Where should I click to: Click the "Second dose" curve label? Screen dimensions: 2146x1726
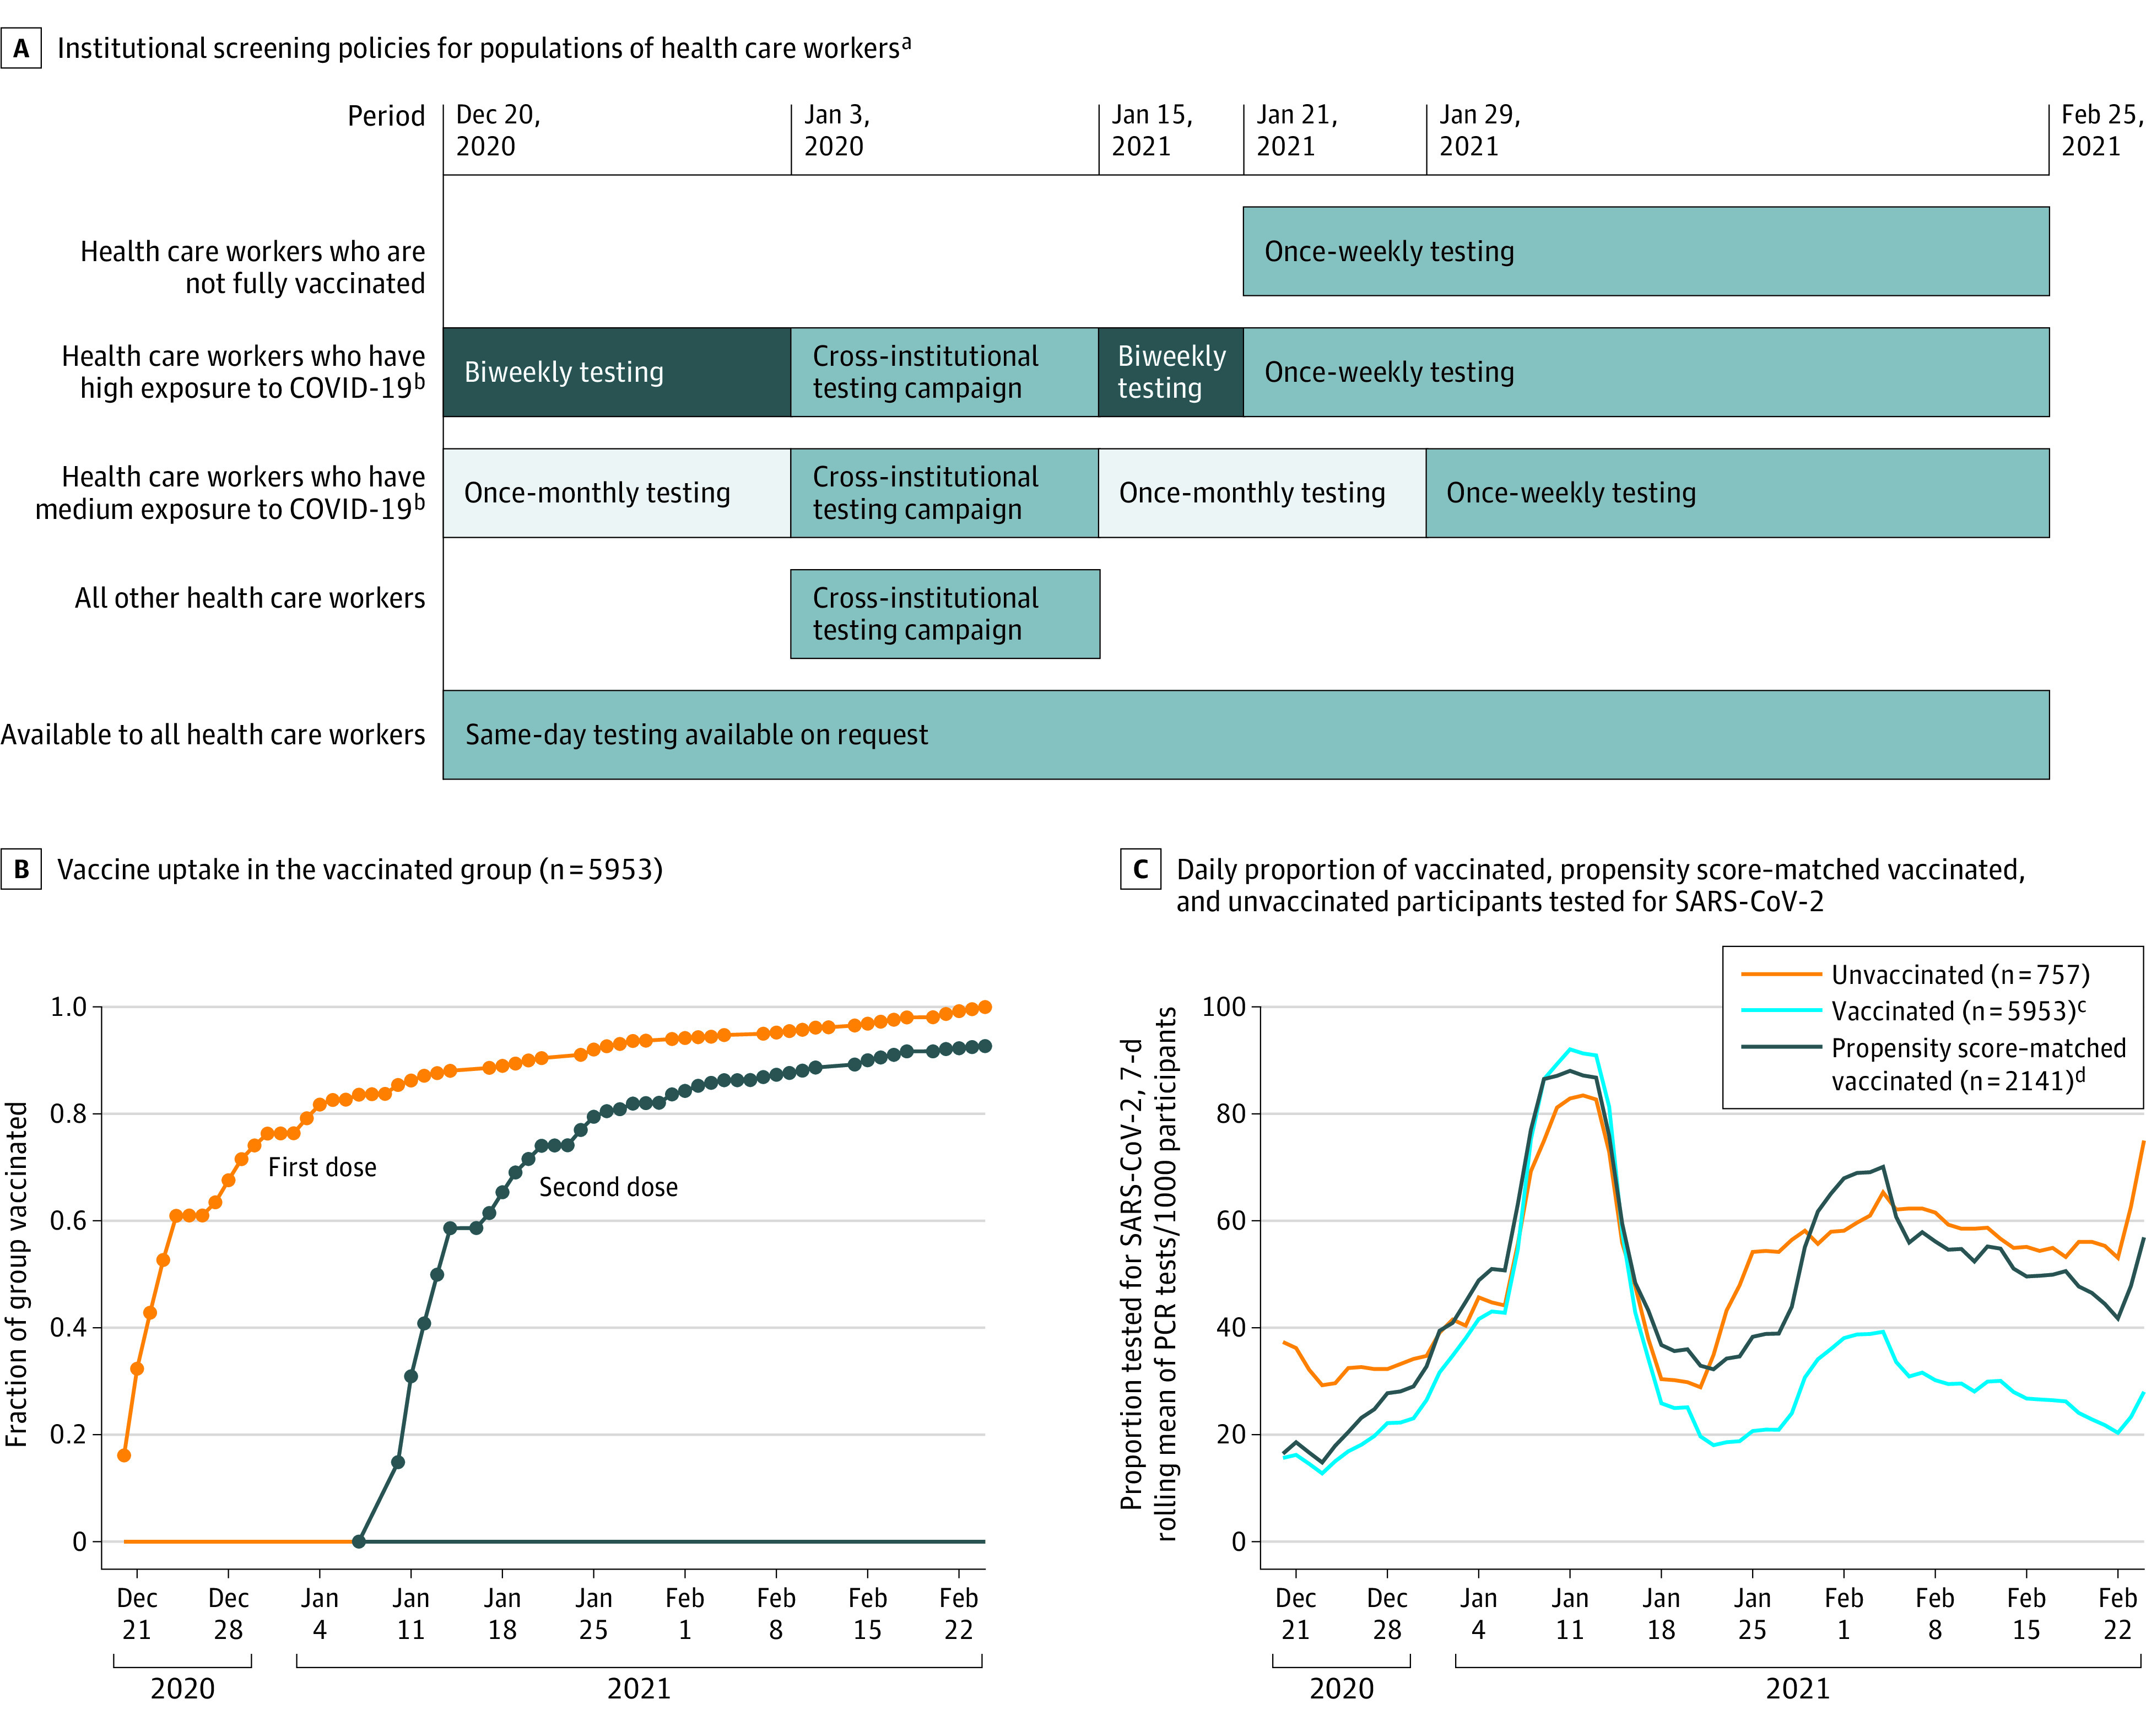click(608, 1187)
